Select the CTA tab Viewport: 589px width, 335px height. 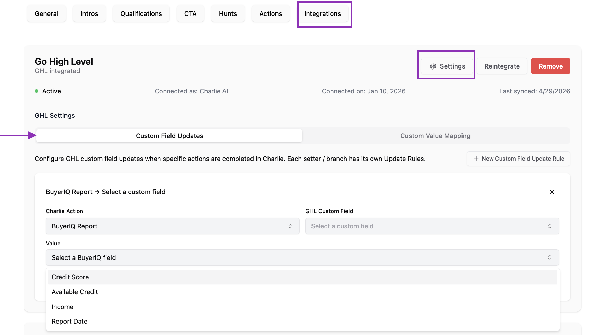191,14
